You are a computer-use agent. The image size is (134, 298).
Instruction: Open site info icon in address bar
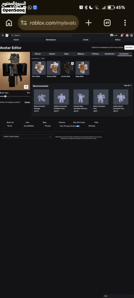click(x=24, y=23)
